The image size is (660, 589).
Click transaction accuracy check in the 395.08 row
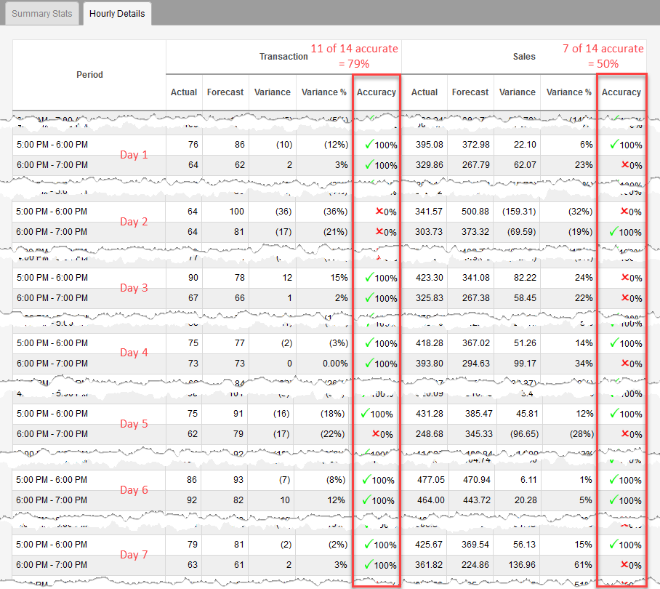click(369, 144)
